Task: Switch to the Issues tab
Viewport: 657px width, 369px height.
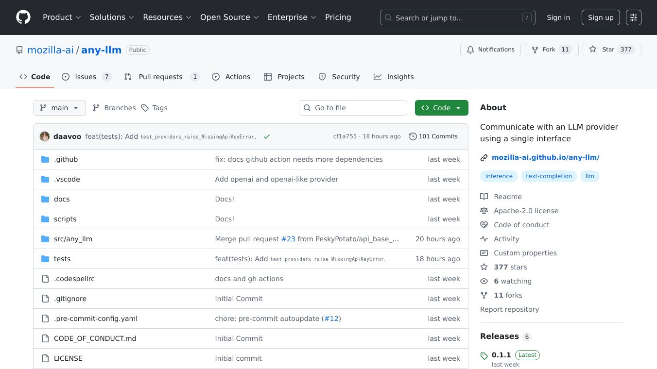Action: pos(86,77)
